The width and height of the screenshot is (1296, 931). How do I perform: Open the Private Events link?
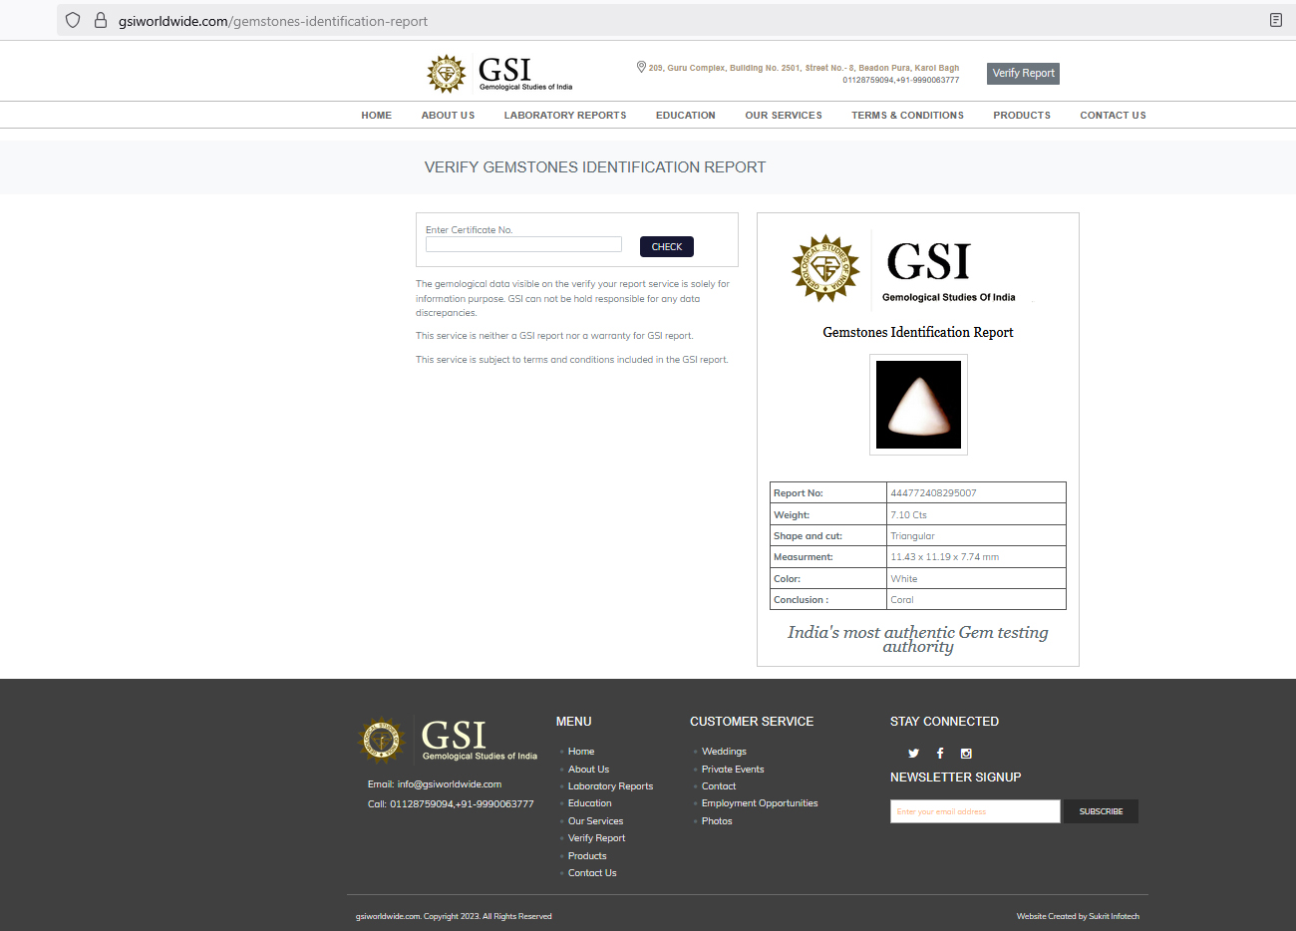tap(733, 770)
